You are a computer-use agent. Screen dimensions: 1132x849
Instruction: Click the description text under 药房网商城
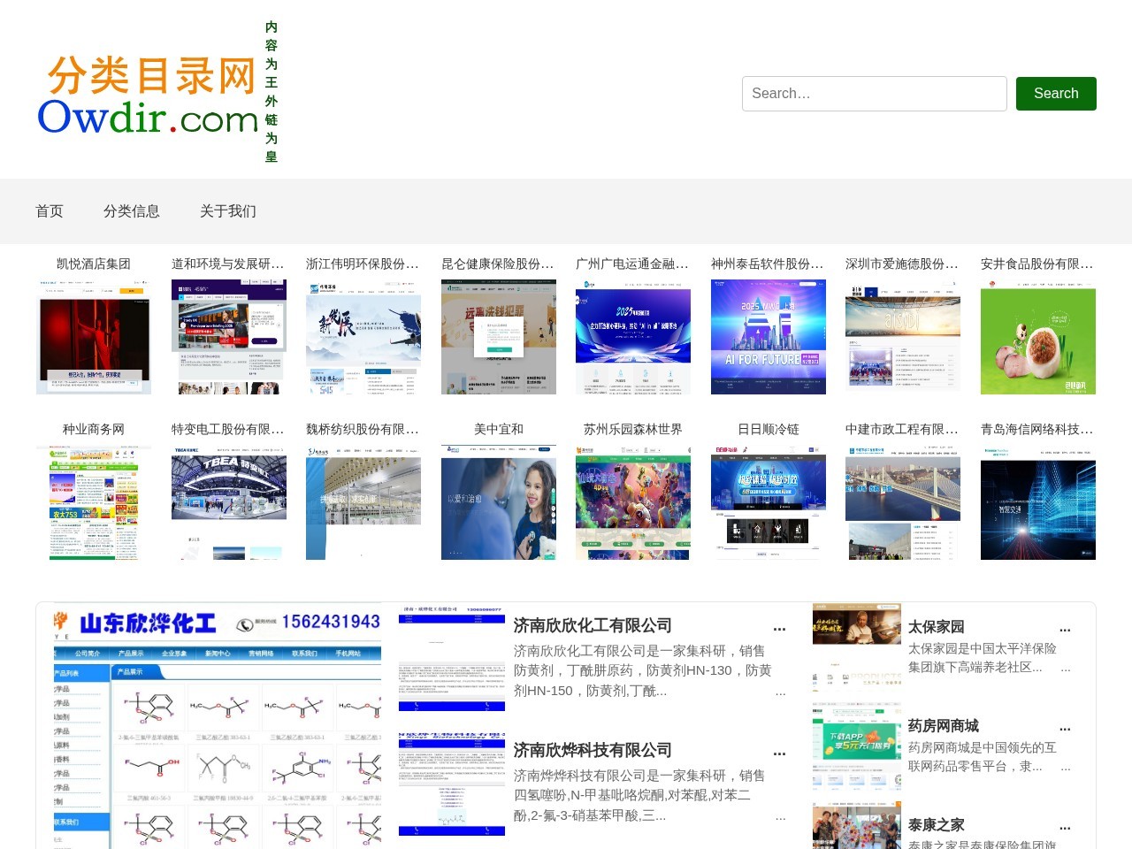tap(983, 757)
